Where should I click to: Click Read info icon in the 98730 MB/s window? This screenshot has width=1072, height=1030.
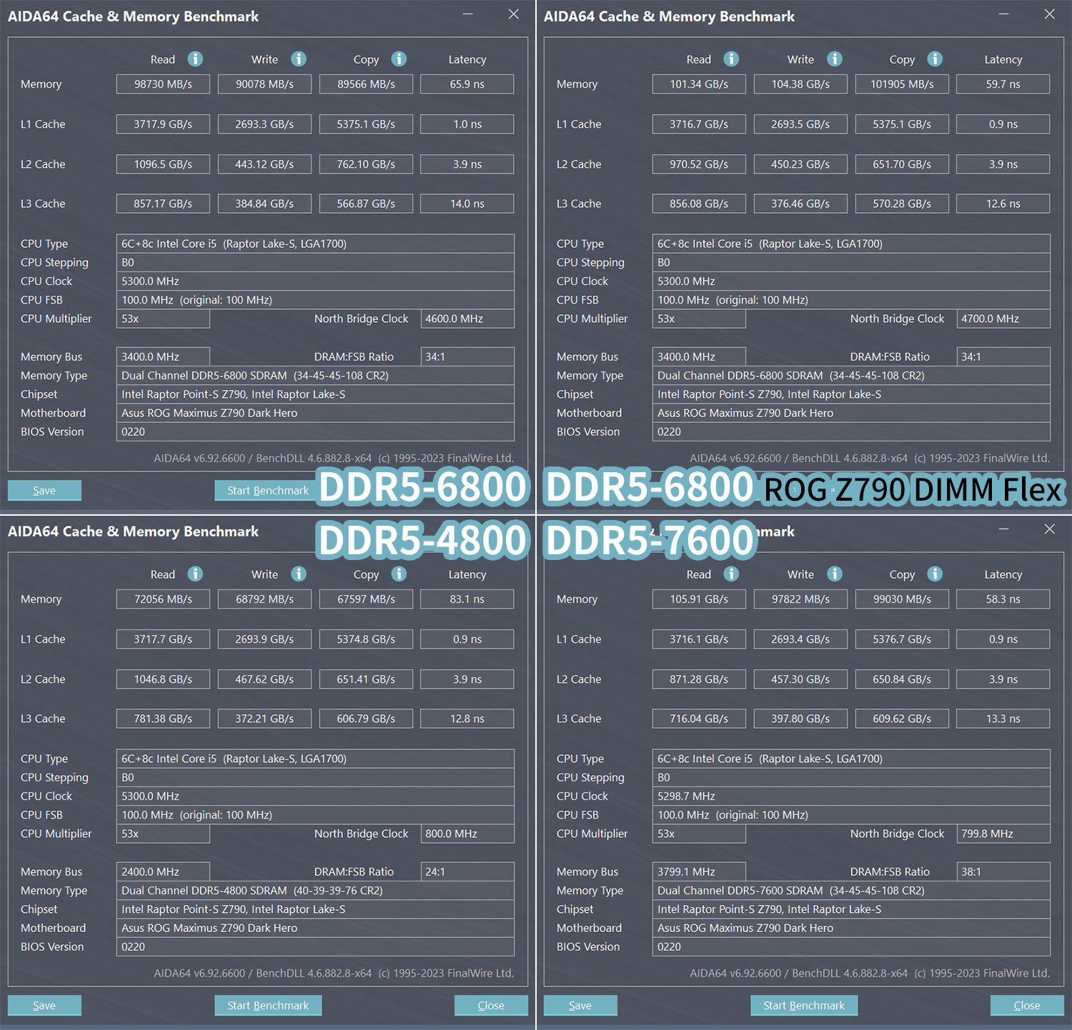[195, 59]
